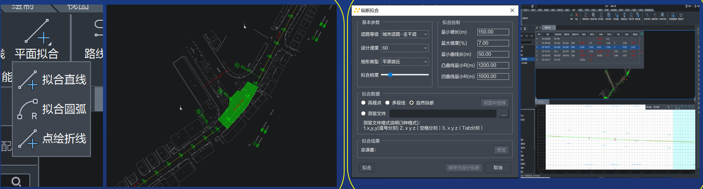Click the 点绘折线 line icon
The width and height of the screenshot is (703, 189).
[x=28, y=139]
